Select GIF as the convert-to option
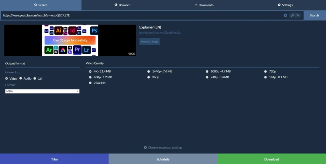The height and width of the screenshot is (164, 326). (x=35, y=78)
